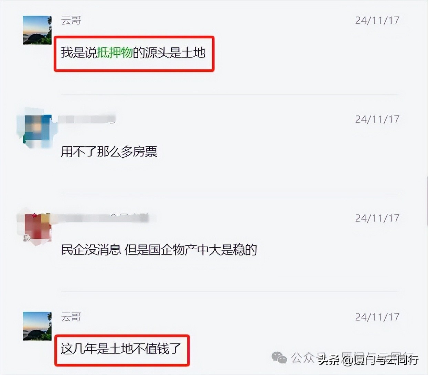Click the 头条 @厦门与云同行 watermark text
This screenshot has height=375, width=428.
(368, 360)
